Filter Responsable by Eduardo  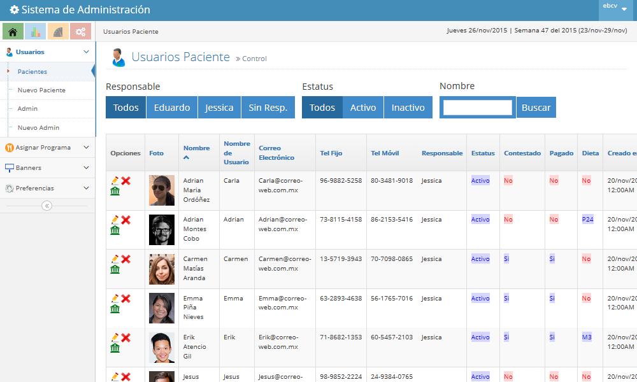[x=172, y=108]
